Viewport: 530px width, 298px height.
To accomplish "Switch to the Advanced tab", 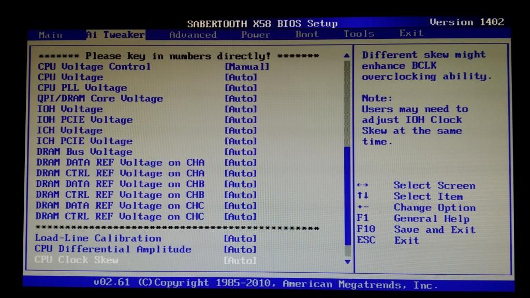I will (x=193, y=35).
